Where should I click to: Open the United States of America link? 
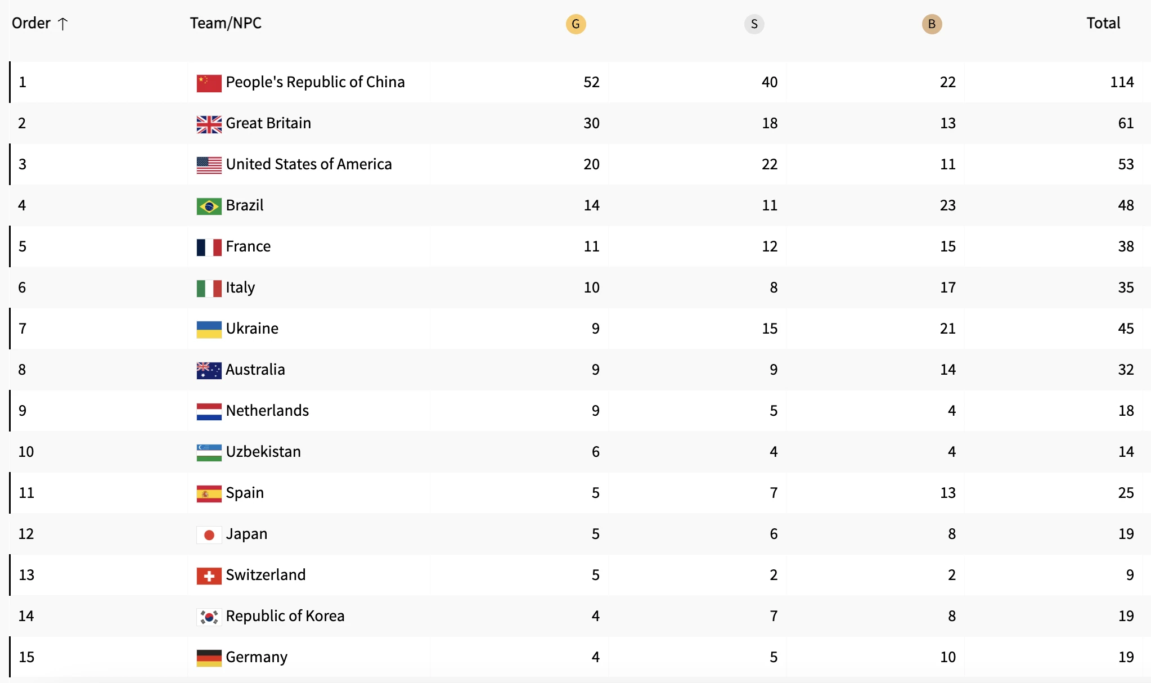pyautogui.click(x=308, y=164)
